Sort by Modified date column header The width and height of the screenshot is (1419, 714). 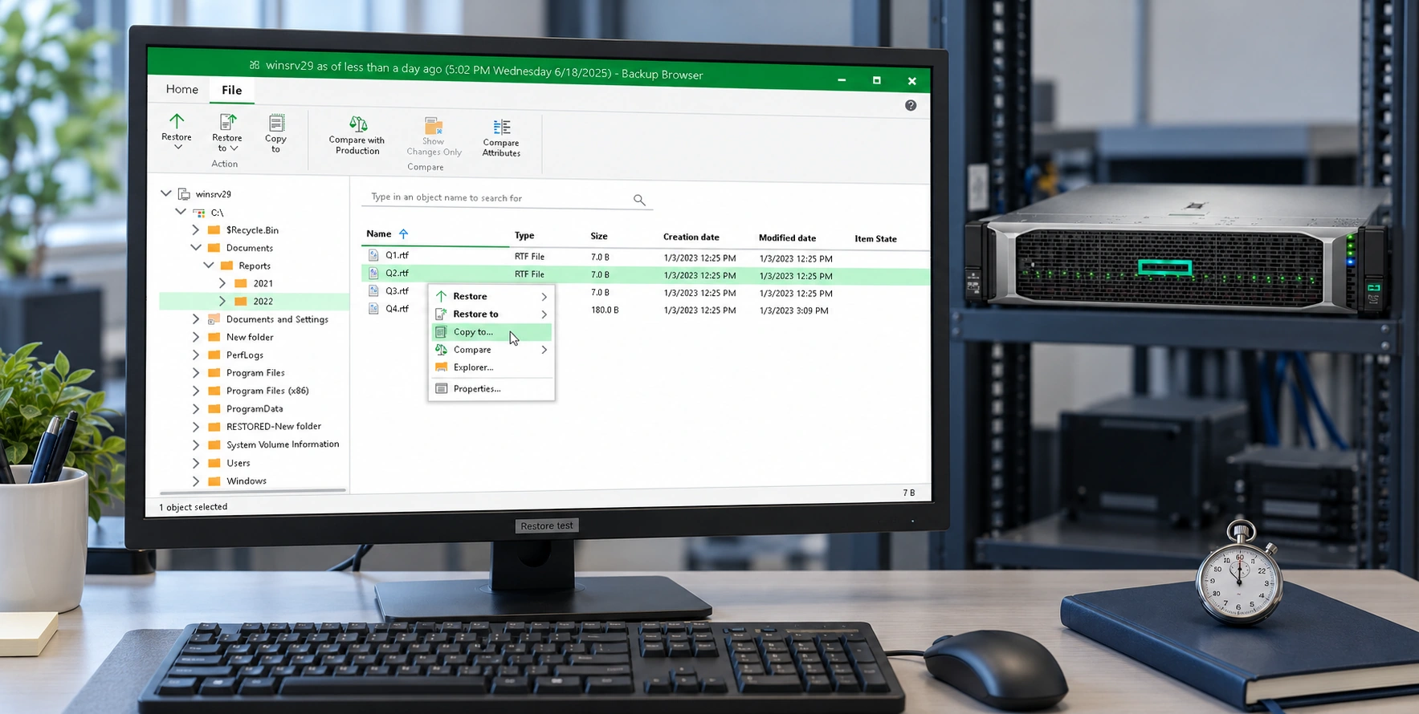pos(787,237)
